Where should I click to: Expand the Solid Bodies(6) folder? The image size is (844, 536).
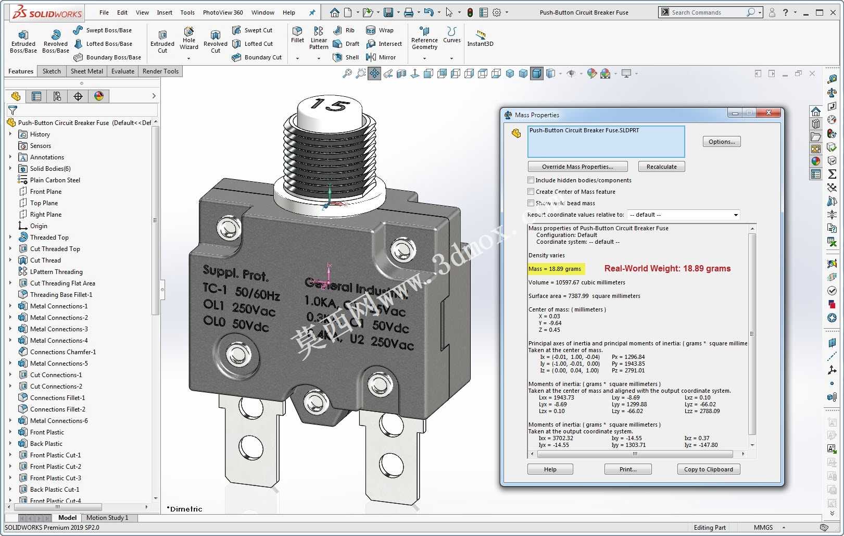(x=10, y=168)
